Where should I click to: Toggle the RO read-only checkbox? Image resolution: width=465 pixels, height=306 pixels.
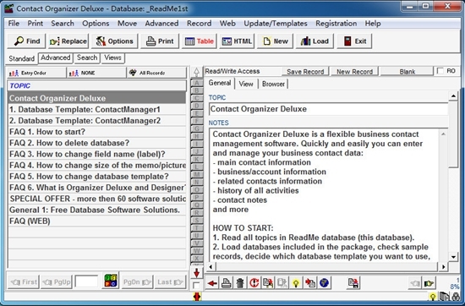[x=440, y=71]
